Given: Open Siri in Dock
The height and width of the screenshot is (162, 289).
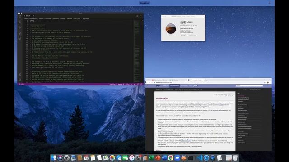Looking at the screenshot, I should pos(60,158).
